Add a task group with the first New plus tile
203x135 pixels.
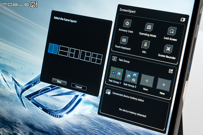point(147,81)
